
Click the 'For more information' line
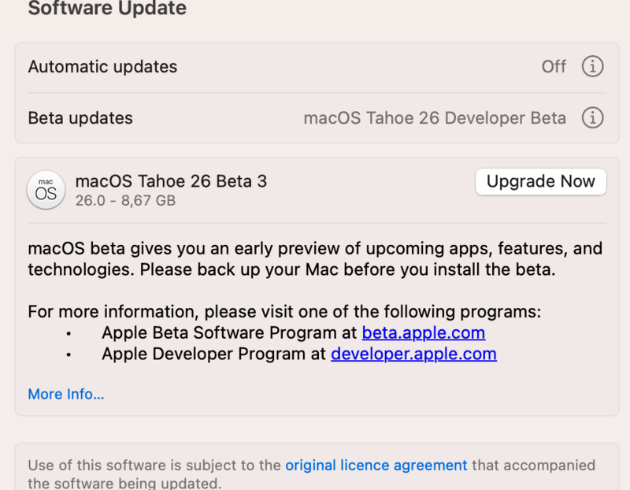point(284,311)
